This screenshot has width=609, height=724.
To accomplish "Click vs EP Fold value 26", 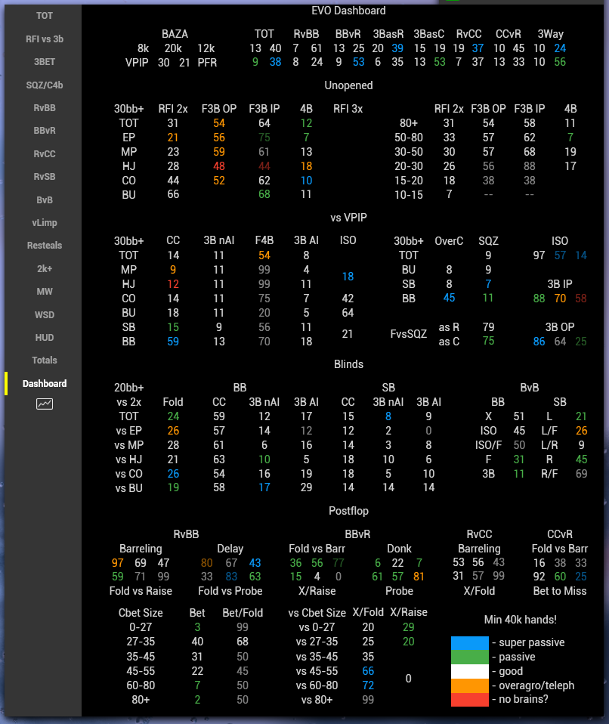I will pyautogui.click(x=173, y=431).
